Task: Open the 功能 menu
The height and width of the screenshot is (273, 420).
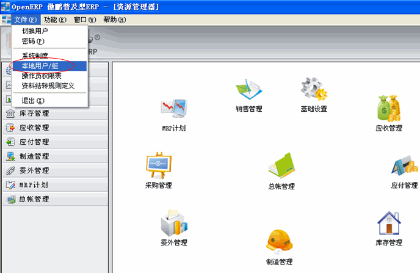Action: point(55,20)
